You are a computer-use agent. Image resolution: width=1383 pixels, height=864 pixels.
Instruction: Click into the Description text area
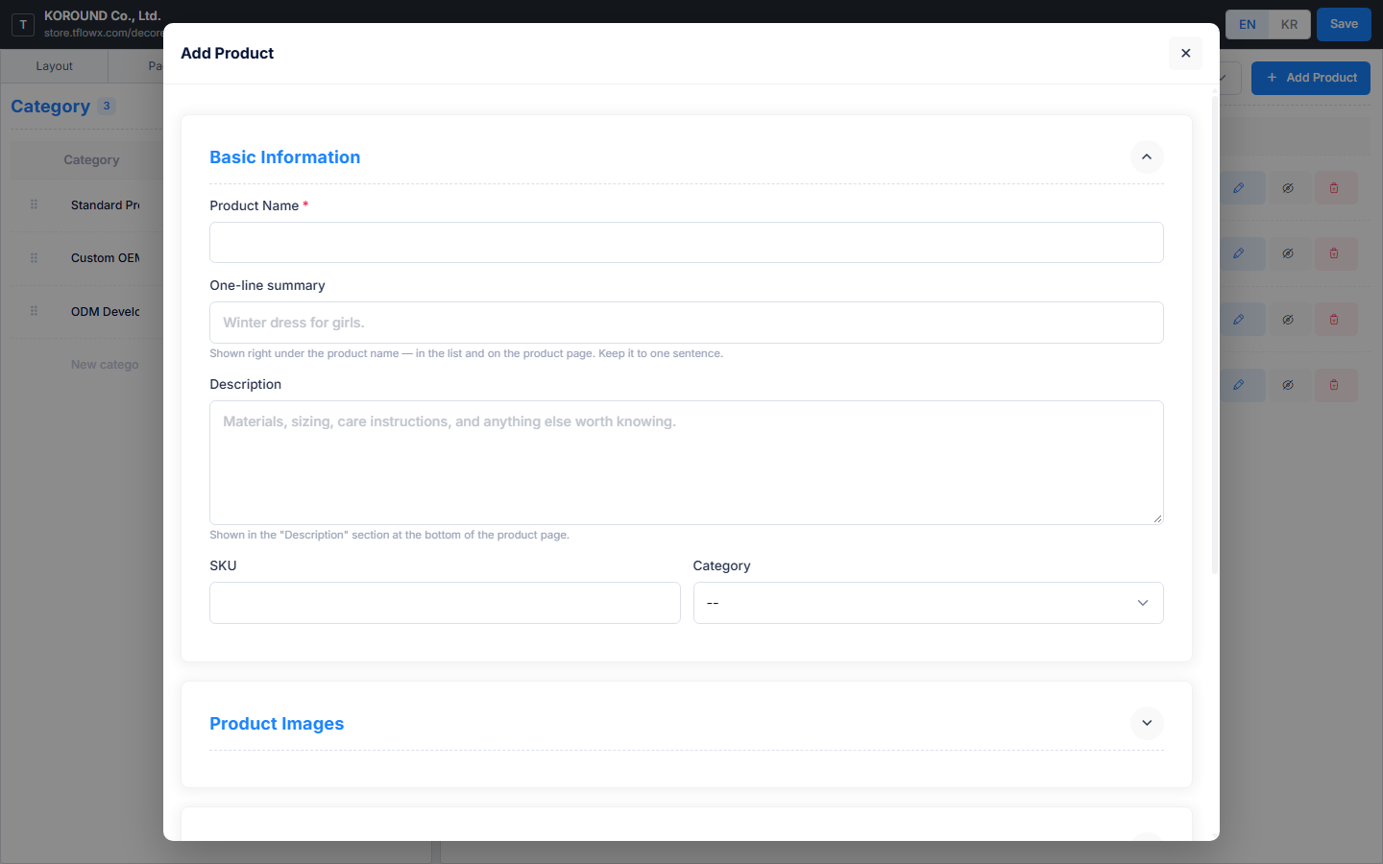[687, 463]
